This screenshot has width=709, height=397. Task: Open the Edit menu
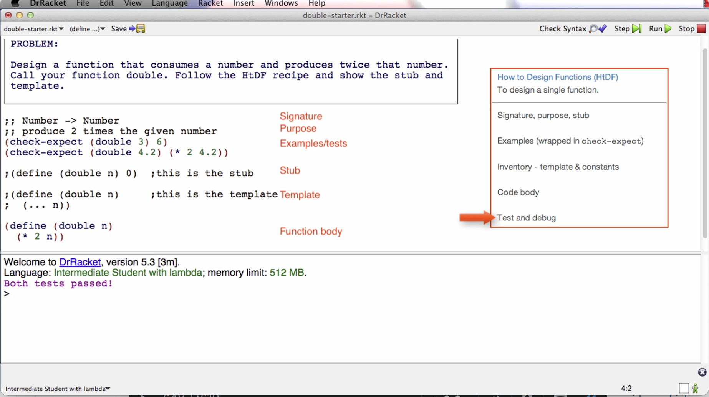tap(106, 3)
